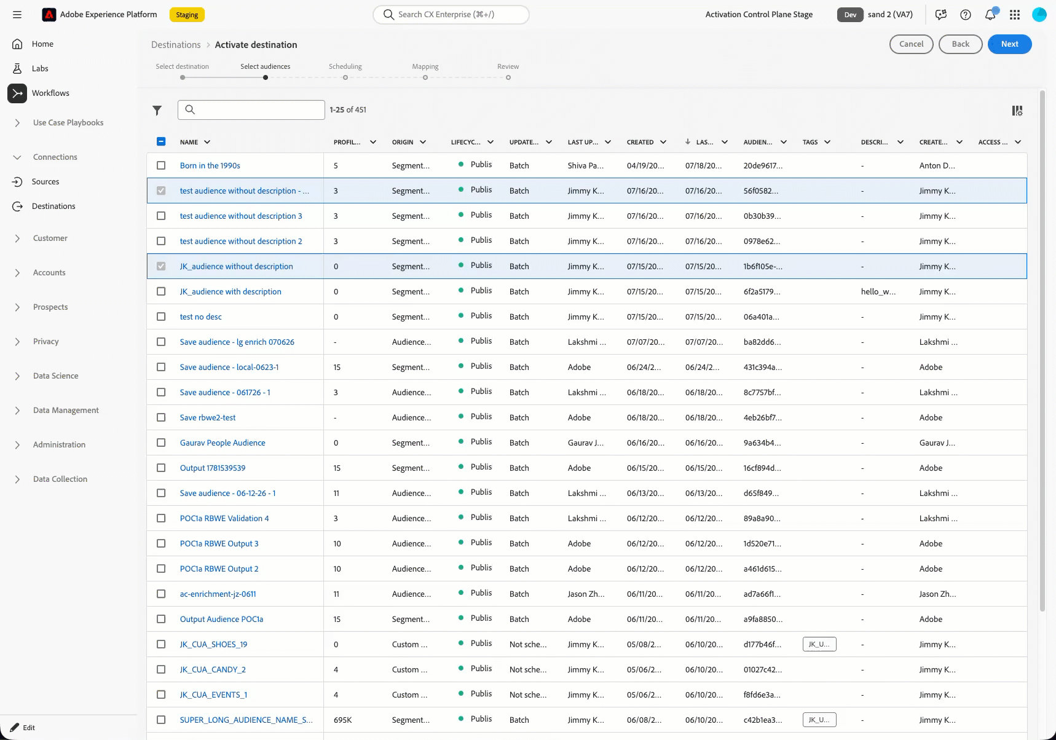This screenshot has width=1056, height=740.
Task: Open the hamburger navigation menu
Action: (x=17, y=15)
